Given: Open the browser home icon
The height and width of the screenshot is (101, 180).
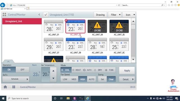Looking at the screenshot, I should (x=169, y=5).
